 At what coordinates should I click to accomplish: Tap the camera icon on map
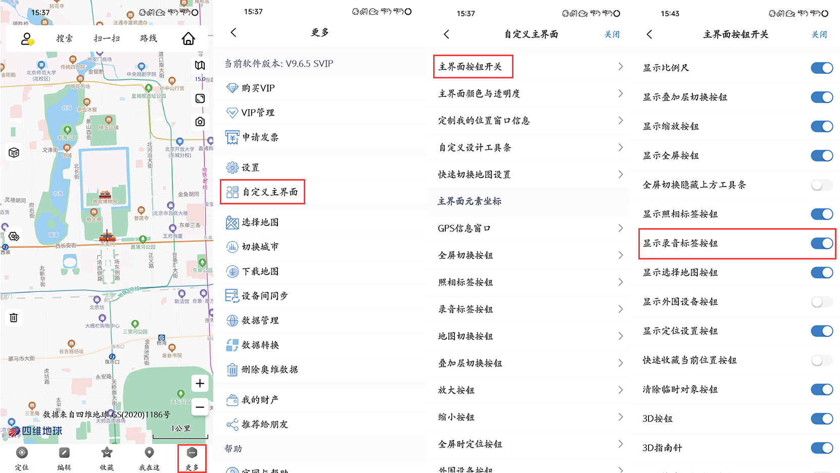200,122
